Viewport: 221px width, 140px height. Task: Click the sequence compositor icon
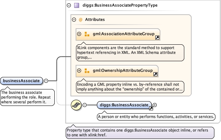click(x=76, y=105)
